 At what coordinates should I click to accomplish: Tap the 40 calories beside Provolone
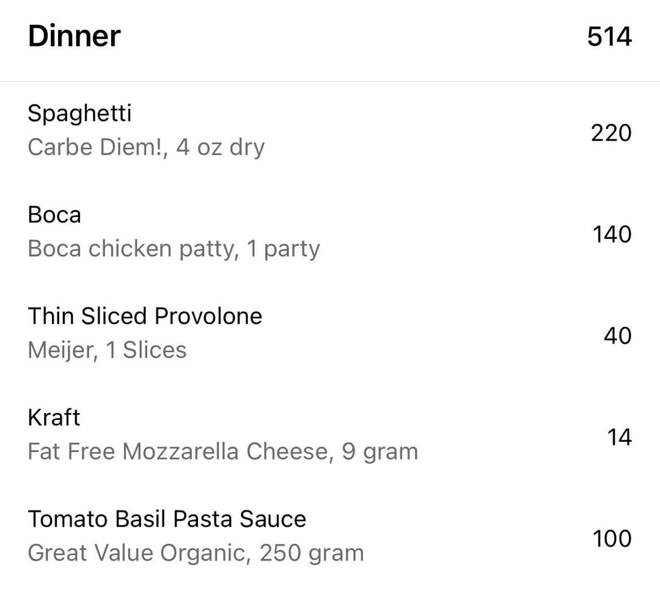617,336
